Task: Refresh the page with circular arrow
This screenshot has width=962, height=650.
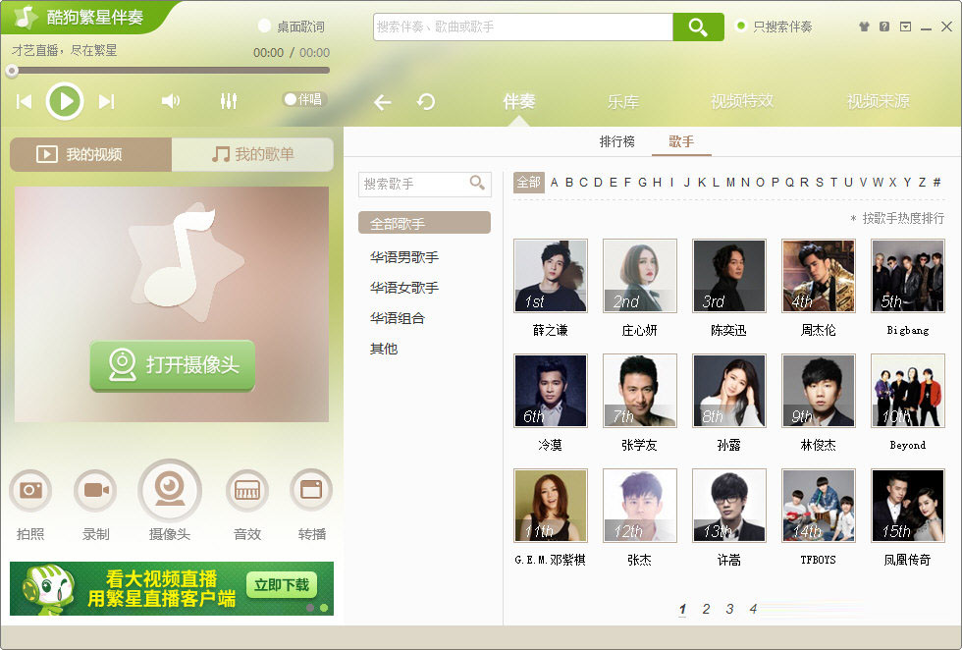Action: [x=426, y=101]
